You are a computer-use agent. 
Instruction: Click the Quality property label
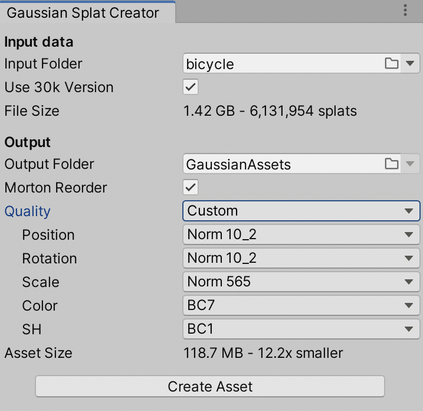click(x=28, y=211)
